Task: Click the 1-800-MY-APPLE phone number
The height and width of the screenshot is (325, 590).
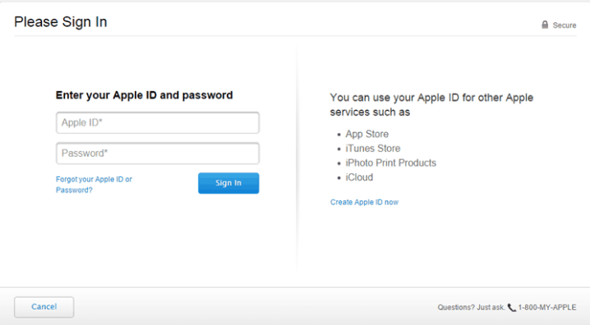Action: pos(546,307)
